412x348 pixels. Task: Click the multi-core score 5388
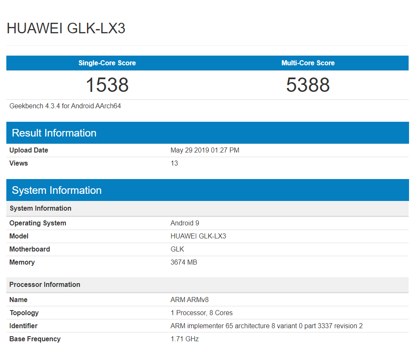308,85
